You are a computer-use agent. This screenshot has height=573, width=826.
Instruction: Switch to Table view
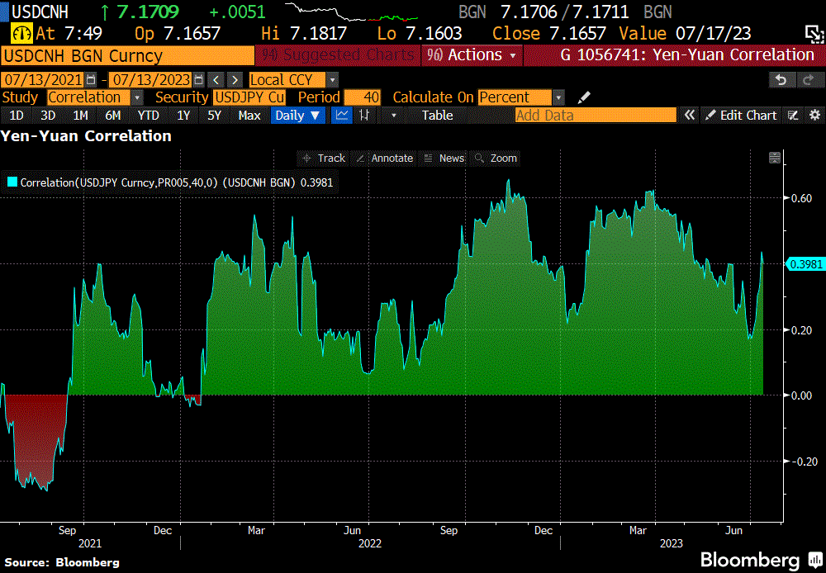pyautogui.click(x=437, y=116)
